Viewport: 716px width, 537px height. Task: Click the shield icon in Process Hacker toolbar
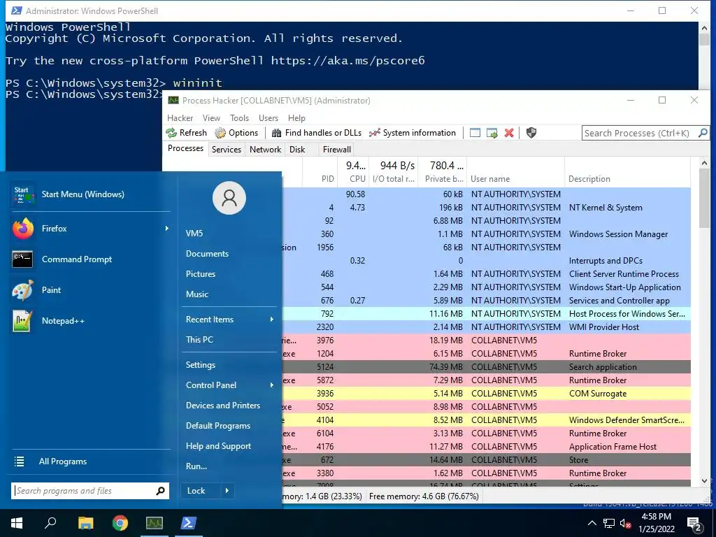point(531,133)
